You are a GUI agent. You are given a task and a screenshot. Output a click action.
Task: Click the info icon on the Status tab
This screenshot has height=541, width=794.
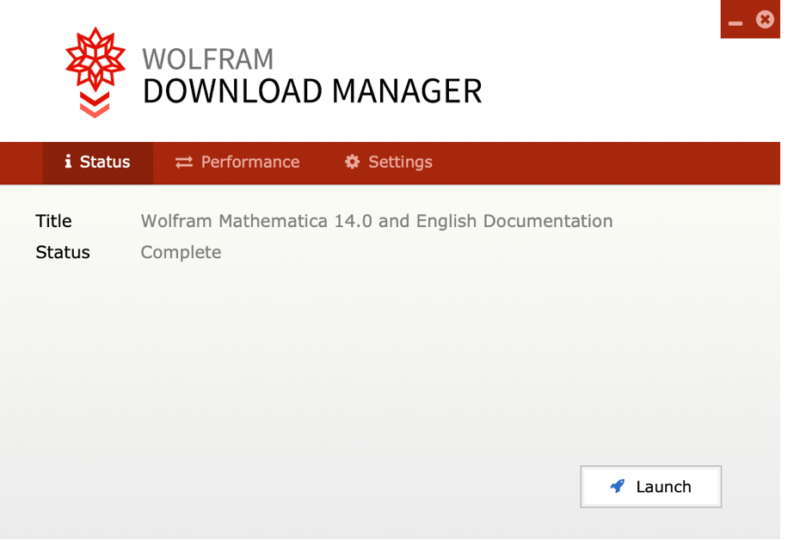68,162
